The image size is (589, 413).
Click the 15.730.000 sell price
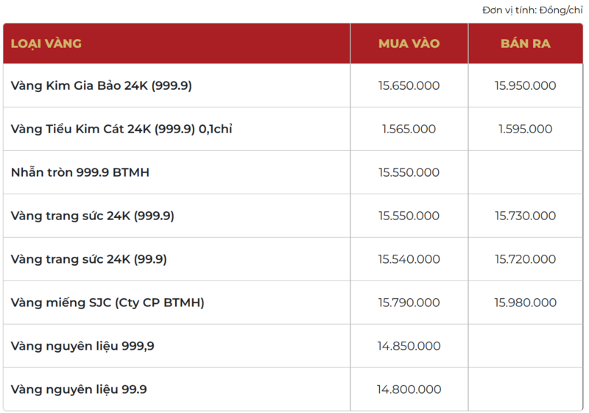pos(525,216)
